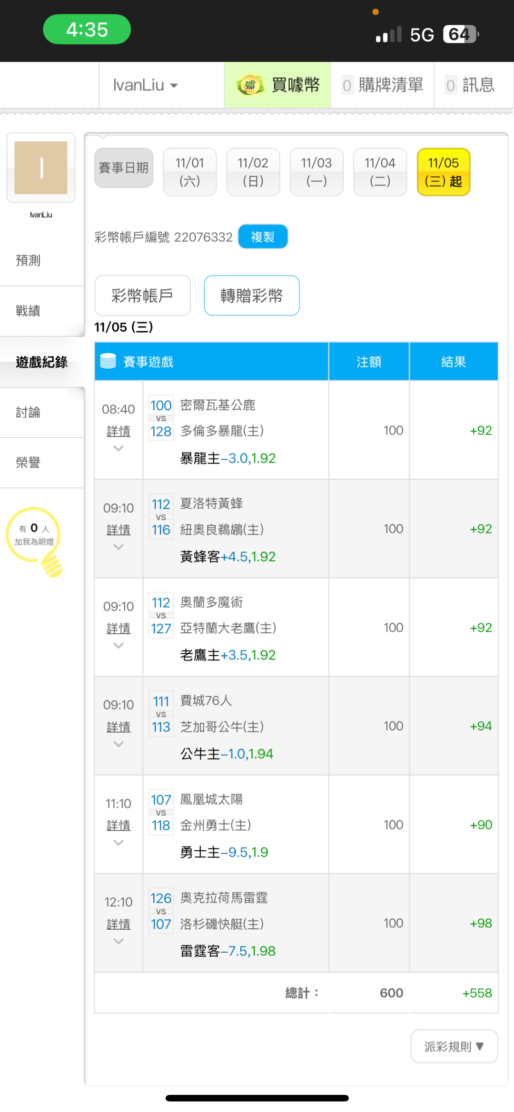Click the blue 複製 copy button
This screenshot has width=514, height=1112.
click(263, 236)
